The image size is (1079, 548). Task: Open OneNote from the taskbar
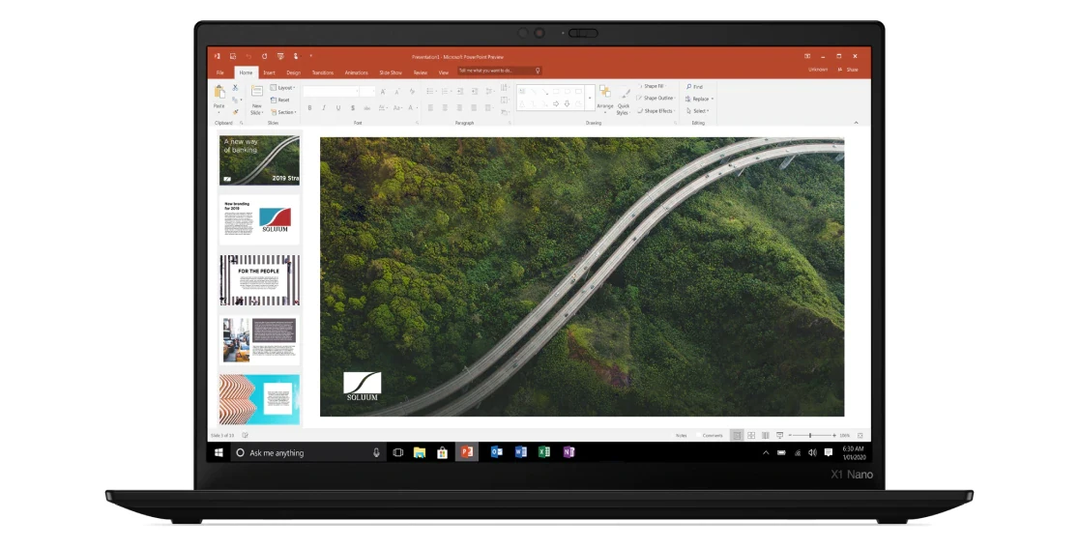pyautogui.click(x=569, y=451)
